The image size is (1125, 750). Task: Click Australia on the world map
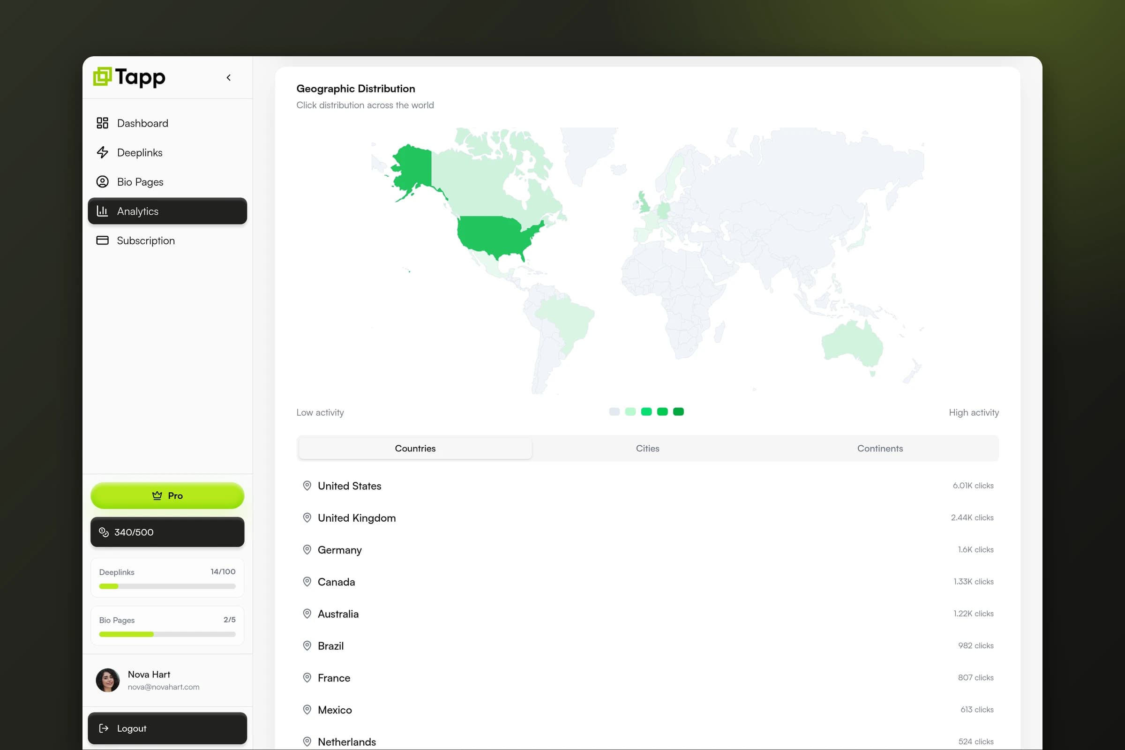click(x=851, y=345)
